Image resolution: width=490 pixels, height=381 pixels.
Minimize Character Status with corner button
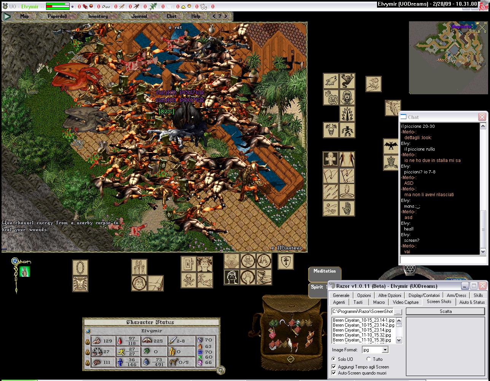[221, 370]
